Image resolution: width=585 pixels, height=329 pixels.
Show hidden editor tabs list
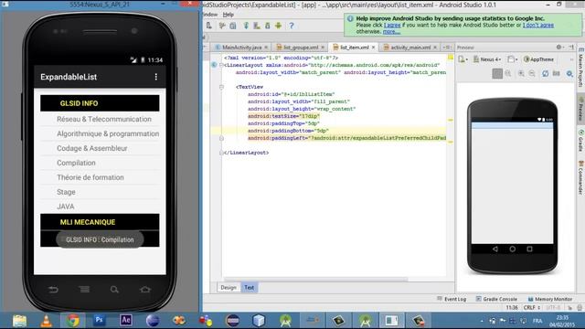click(x=446, y=48)
